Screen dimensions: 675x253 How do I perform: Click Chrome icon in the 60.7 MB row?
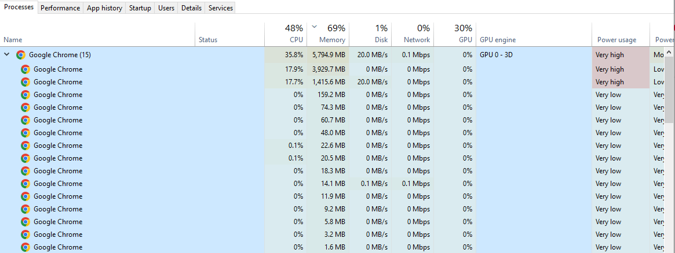[25, 120]
